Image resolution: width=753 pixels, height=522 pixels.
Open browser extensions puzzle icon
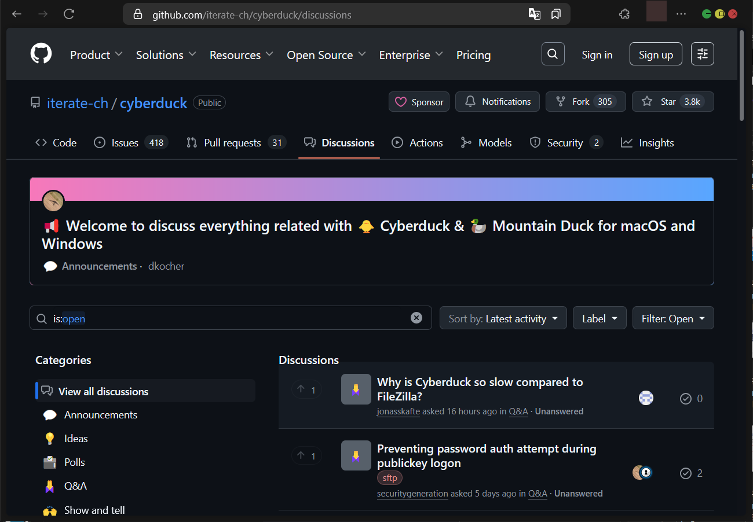pyautogui.click(x=624, y=14)
